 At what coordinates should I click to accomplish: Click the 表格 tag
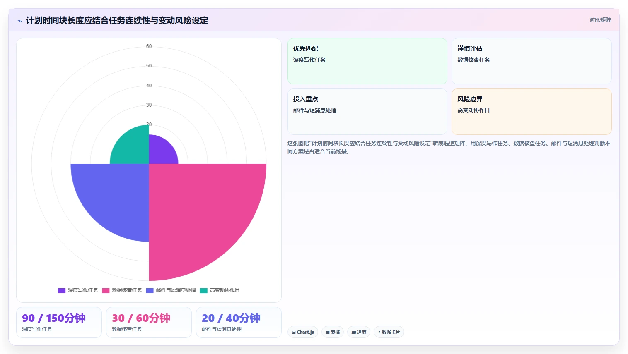333,332
